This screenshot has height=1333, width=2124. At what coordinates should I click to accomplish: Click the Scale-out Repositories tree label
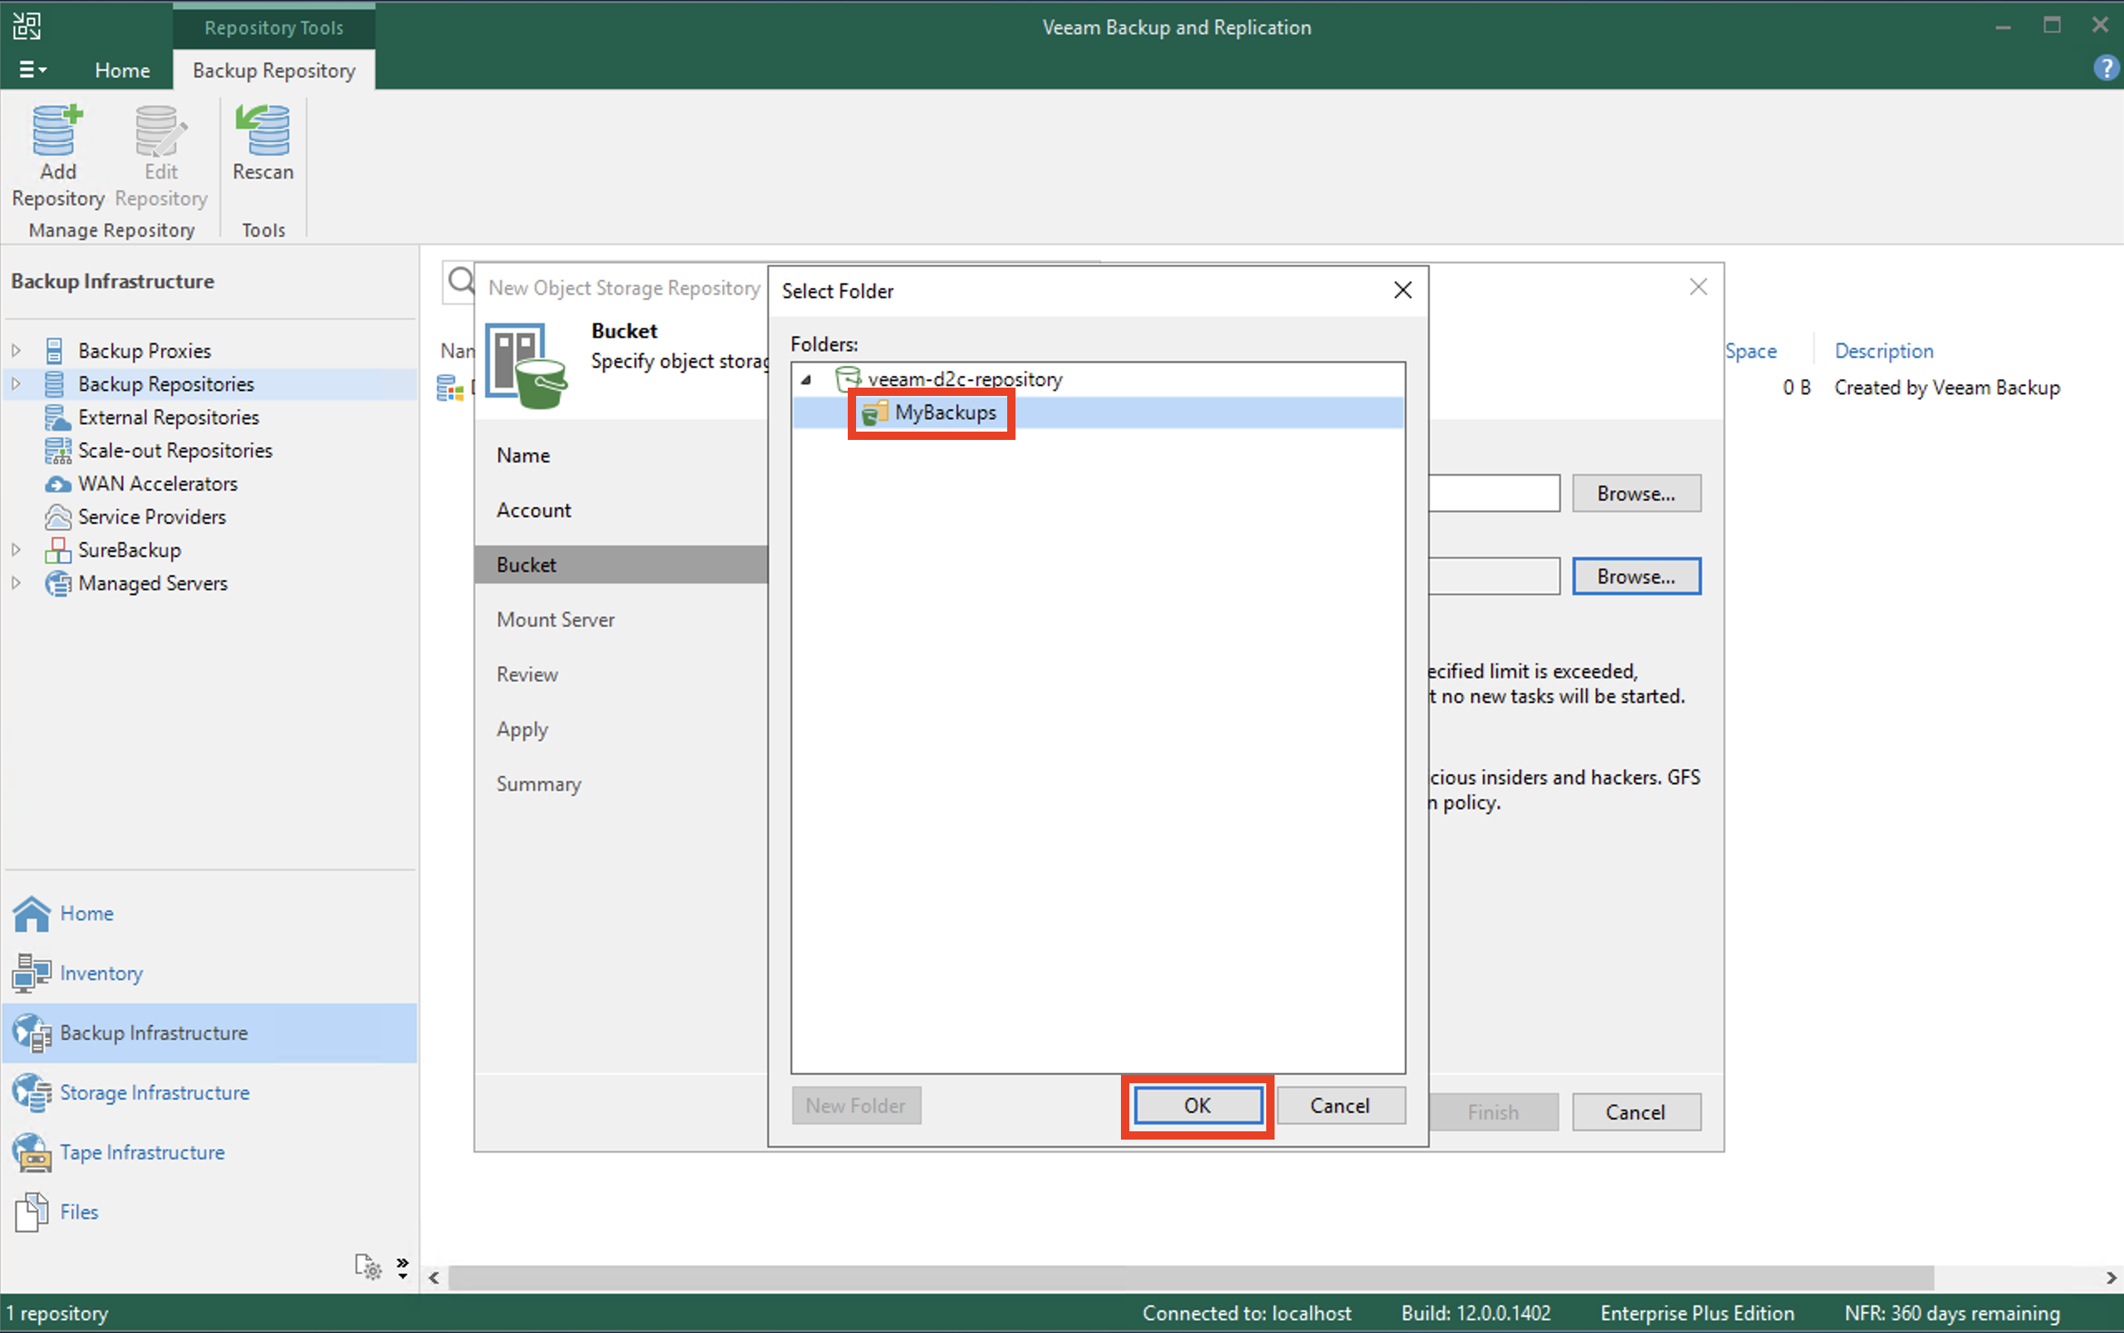point(175,451)
